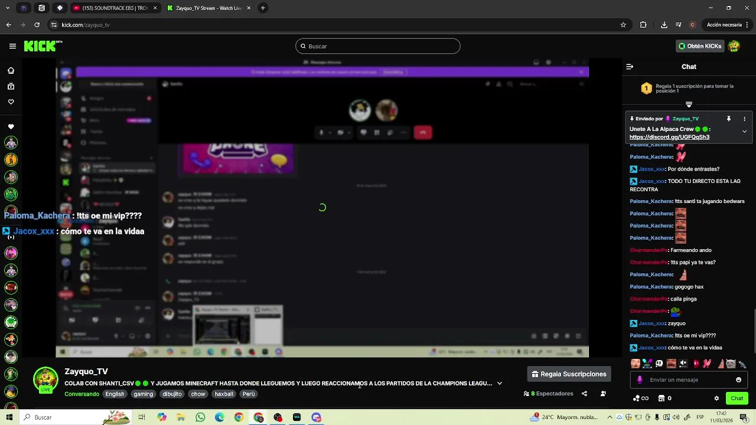Open Microsoft Edge from taskbar
The image size is (756, 425).
[220, 417]
